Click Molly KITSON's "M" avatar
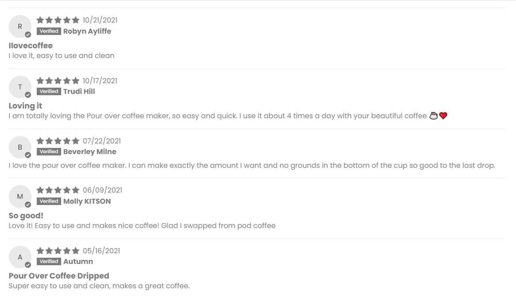 (20, 197)
